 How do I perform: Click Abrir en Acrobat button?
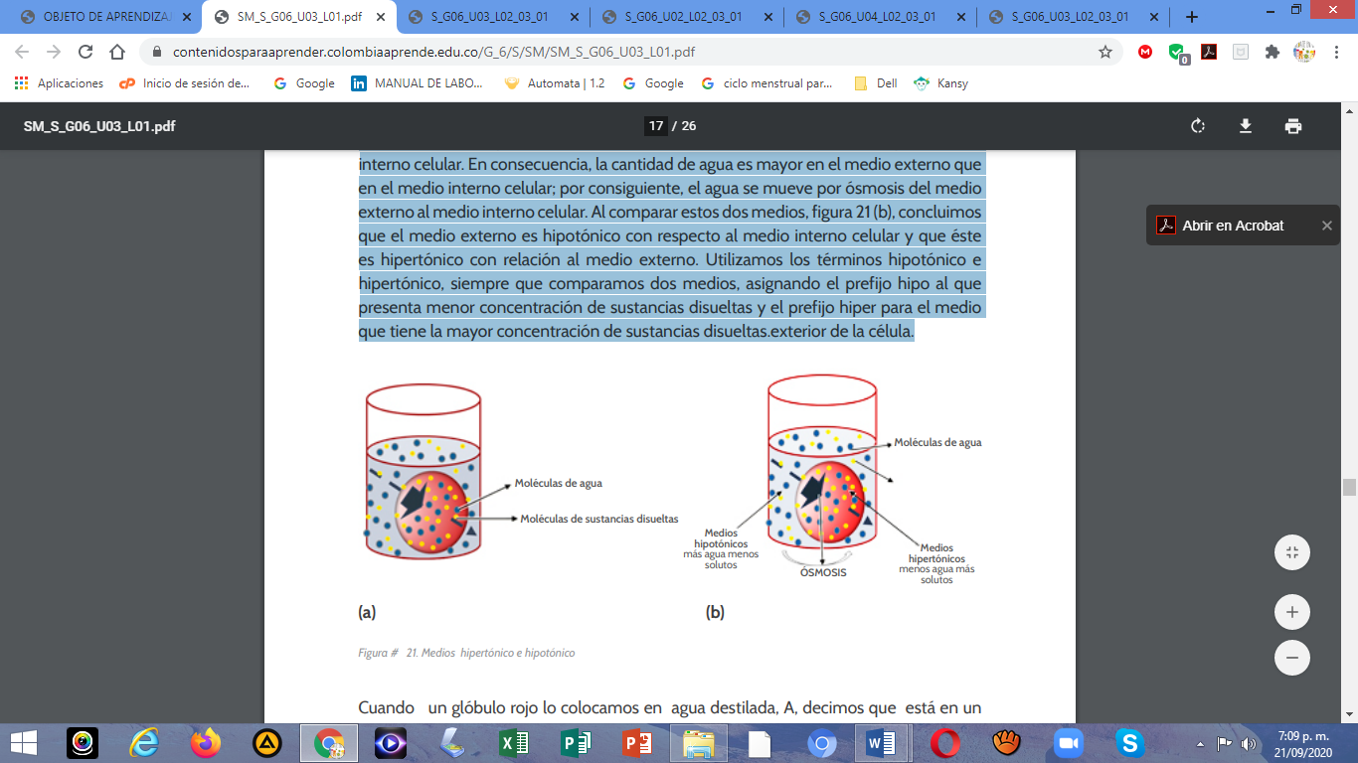coord(1220,226)
